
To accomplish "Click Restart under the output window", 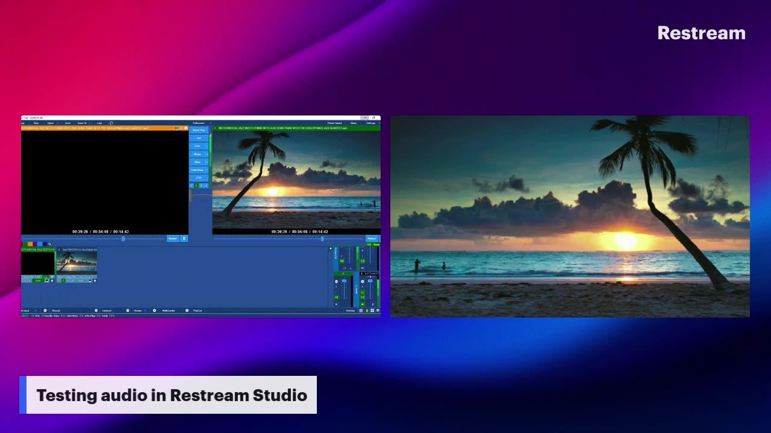I will click(x=372, y=239).
